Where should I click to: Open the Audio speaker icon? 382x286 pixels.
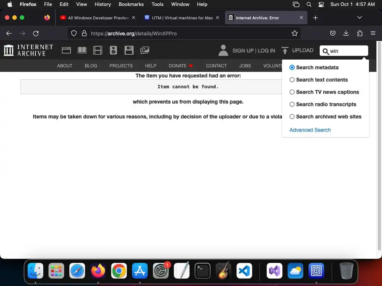click(x=113, y=50)
